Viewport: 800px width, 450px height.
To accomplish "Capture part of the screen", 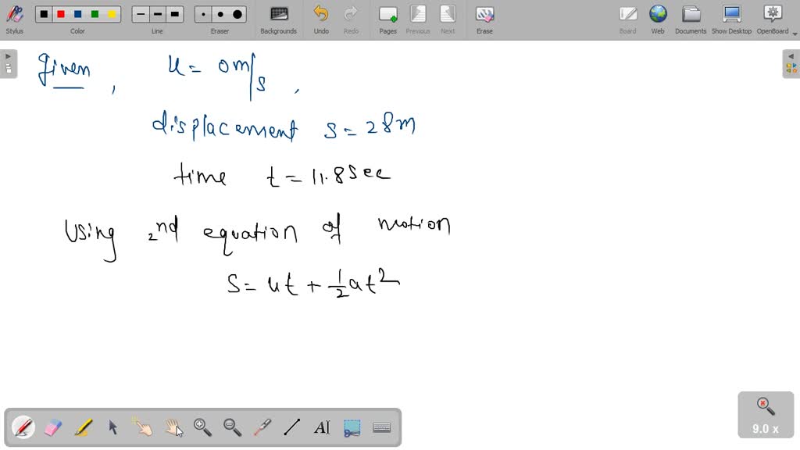I will (353, 427).
